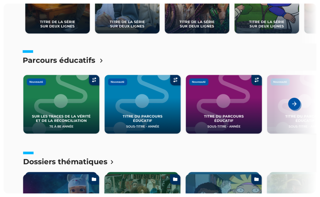Click the Nouveauté badge on the green card
This screenshot has height=197, width=320.
click(36, 82)
